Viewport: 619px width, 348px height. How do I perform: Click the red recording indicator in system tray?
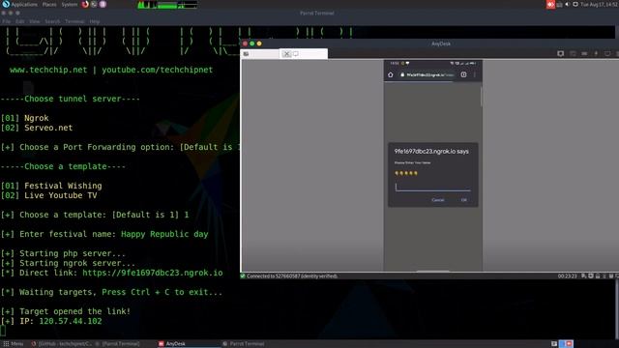[550, 4]
